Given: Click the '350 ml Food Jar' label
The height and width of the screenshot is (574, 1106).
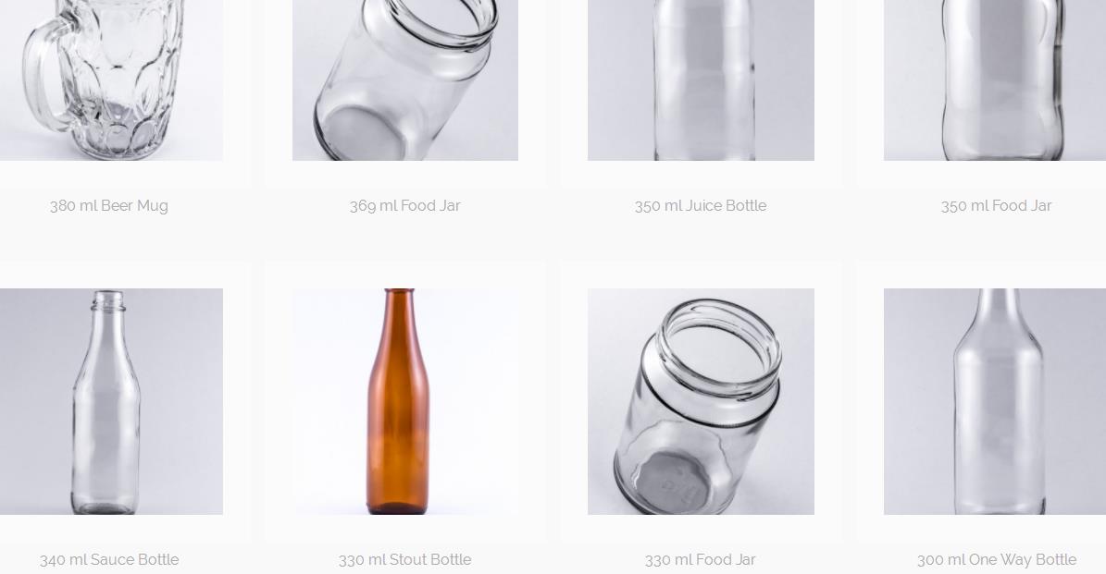Looking at the screenshot, I should [x=996, y=205].
